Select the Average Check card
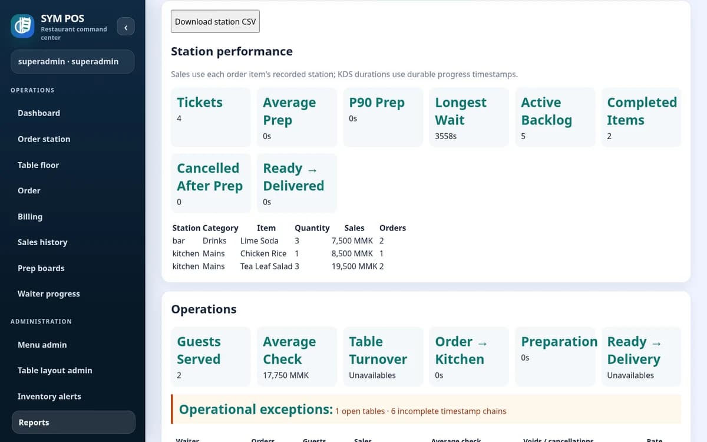707x442 pixels. click(297, 357)
